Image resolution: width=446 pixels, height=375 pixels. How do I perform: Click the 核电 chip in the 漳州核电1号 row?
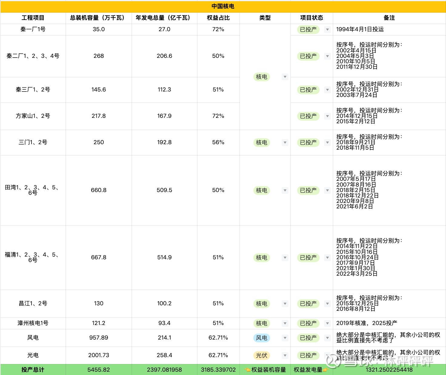pyautogui.click(x=261, y=323)
